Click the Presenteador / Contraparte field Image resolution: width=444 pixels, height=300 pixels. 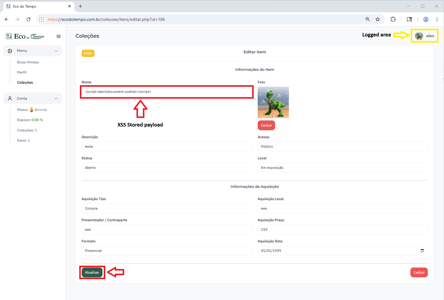(x=166, y=230)
